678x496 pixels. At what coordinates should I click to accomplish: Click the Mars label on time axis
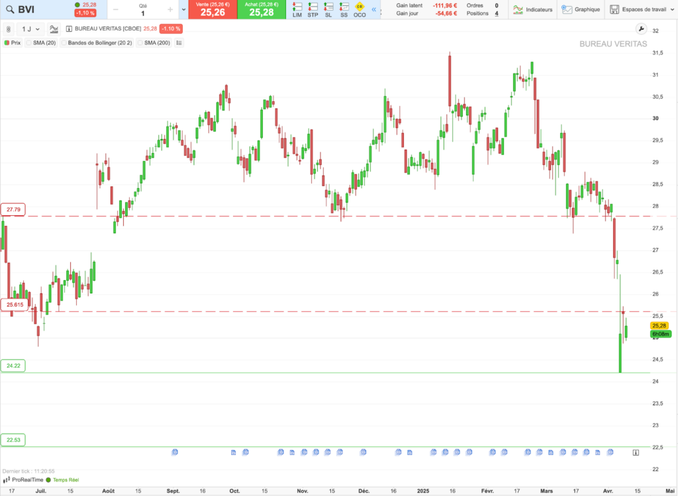pos(546,491)
